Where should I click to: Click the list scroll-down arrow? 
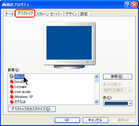tap(96, 102)
